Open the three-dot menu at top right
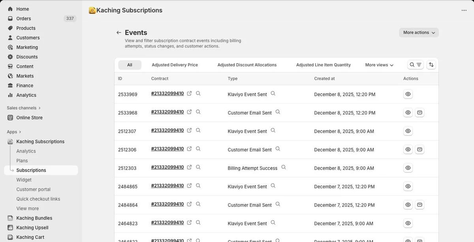474x242 pixels. tap(464, 10)
